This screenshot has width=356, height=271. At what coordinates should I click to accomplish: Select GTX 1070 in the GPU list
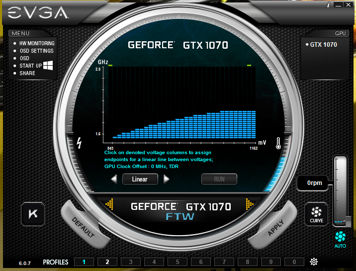(323, 44)
